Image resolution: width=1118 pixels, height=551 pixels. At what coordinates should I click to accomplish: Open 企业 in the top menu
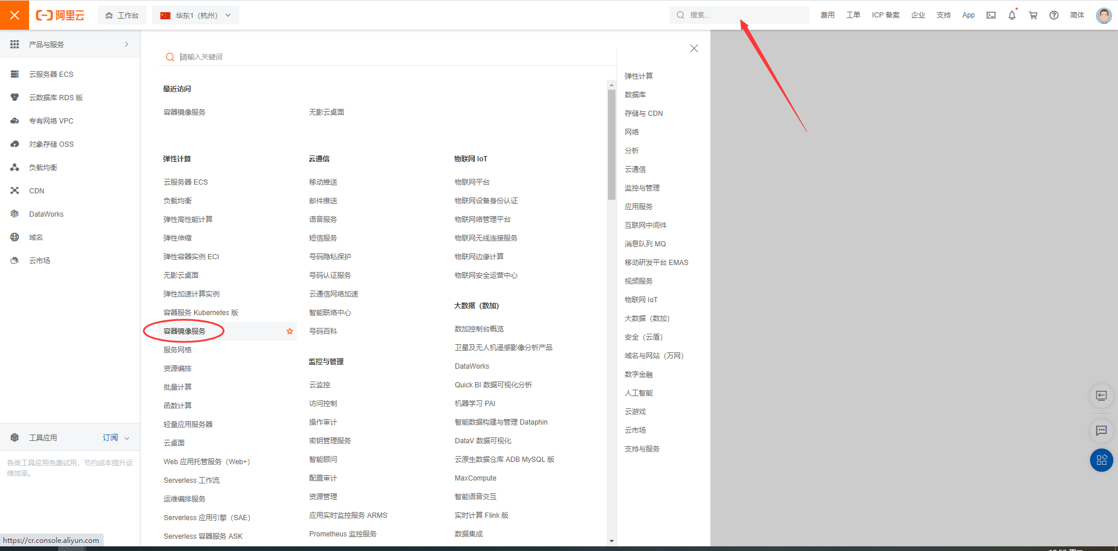point(918,15)
